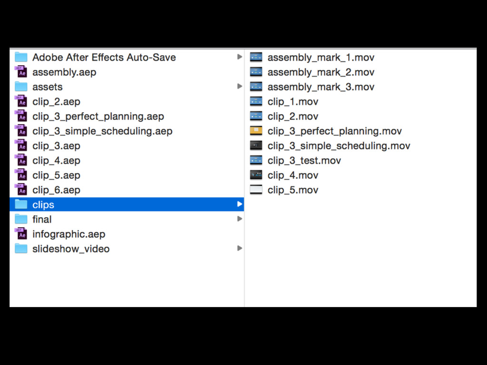Click the infographic.aep file icon
Viewport: 487px width, 365px height.
click(x=21, y=234)
